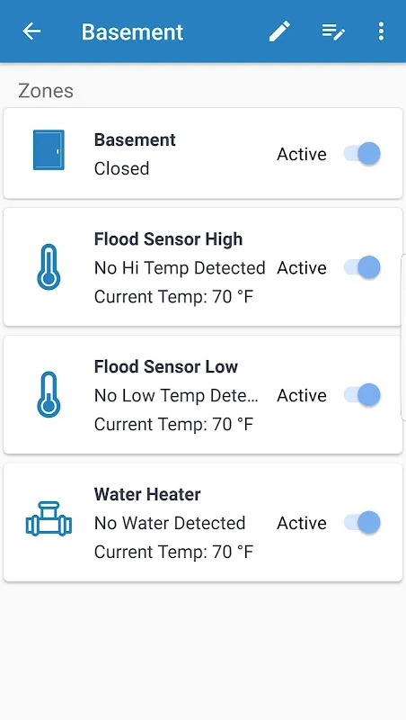This screenshot has height=720, width=406.
Task: Select the Flood Sensor Low title
Action: coord(166,367)
